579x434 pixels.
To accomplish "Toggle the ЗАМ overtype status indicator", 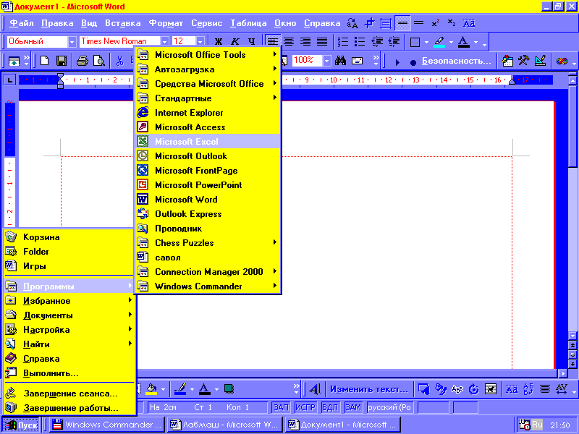I will click(352, 407).
